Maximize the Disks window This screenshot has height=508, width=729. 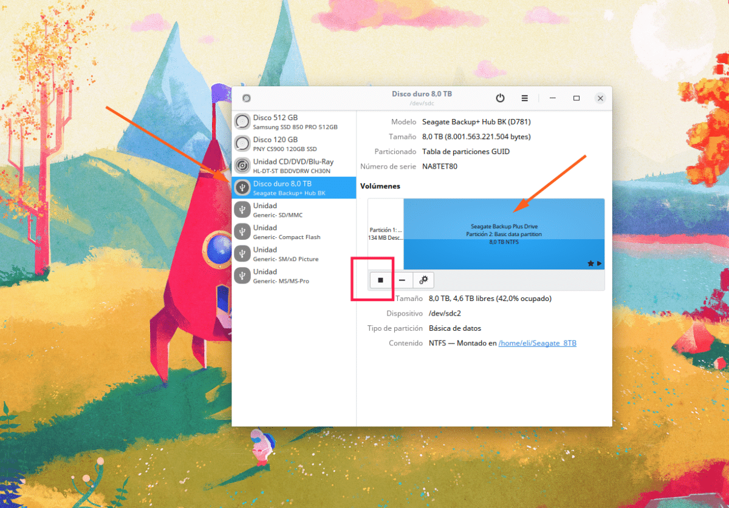point(577,98)
